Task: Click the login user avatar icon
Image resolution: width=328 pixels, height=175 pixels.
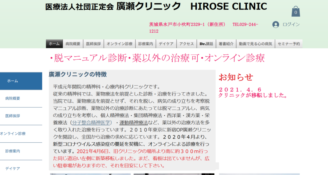Action: point(275,25)
